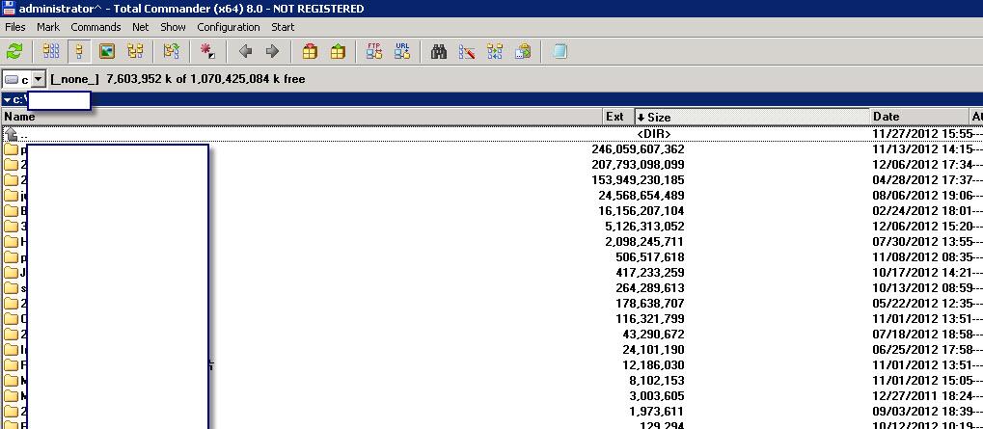
Task: Open the Synchronize directories icon
Action: 495,51
